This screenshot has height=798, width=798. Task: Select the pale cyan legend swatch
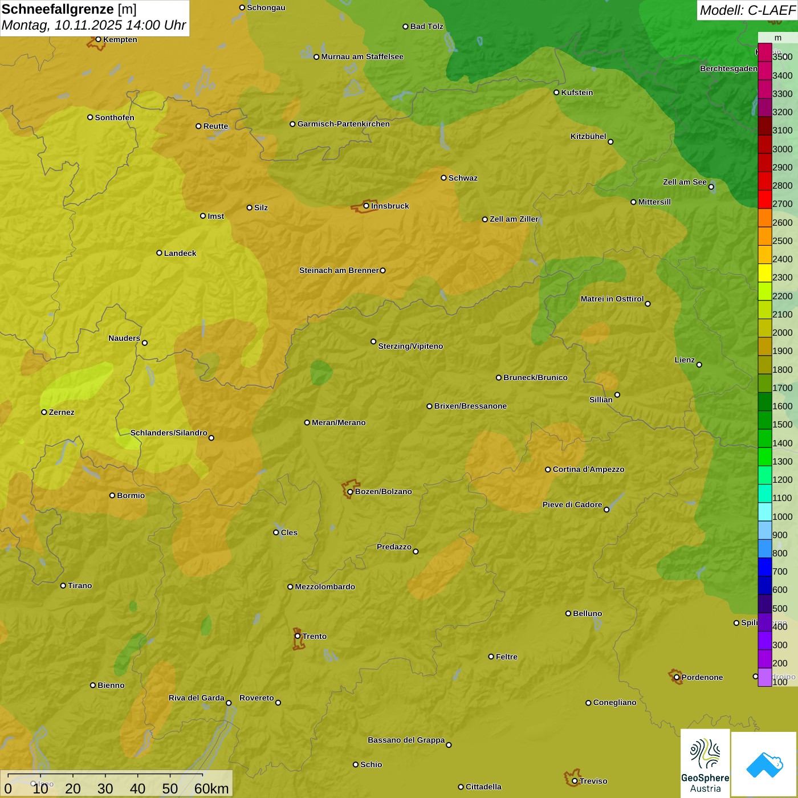(765, 512)
